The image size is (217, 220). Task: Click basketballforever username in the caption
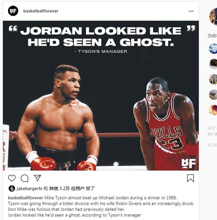(25, 198)
